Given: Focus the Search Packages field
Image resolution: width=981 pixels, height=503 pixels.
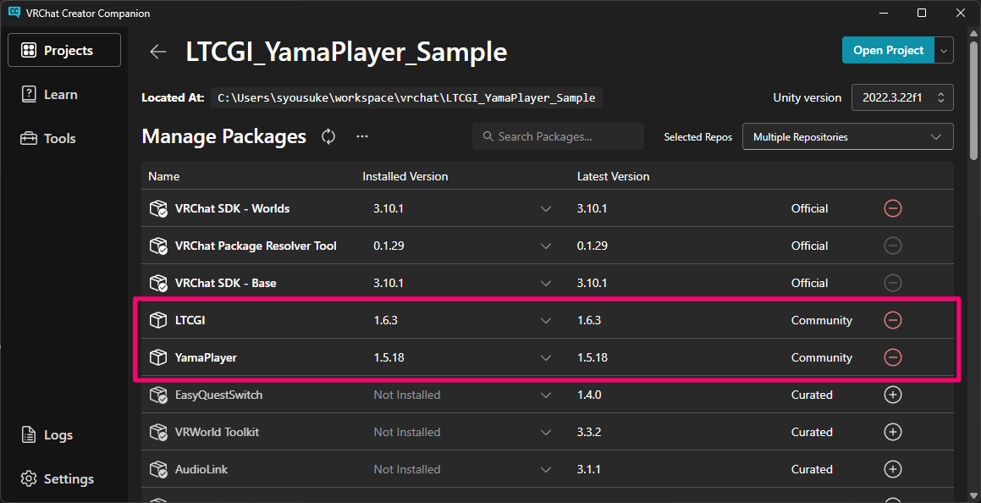Looking at the screenshot, I should coord(559,136).
